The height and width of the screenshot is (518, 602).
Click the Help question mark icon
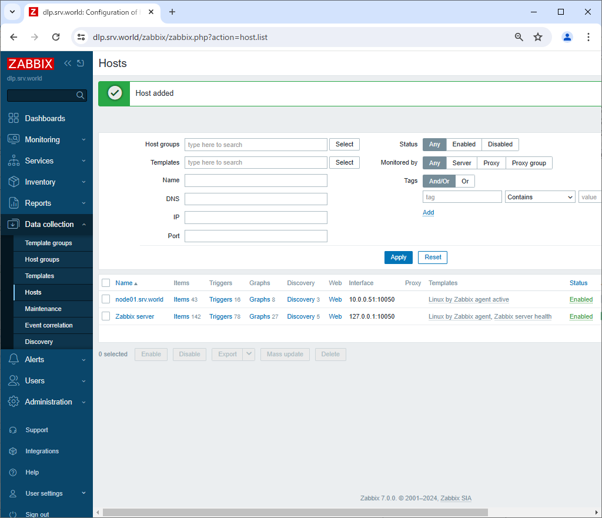pyautogui.click(x=13, y=472)
